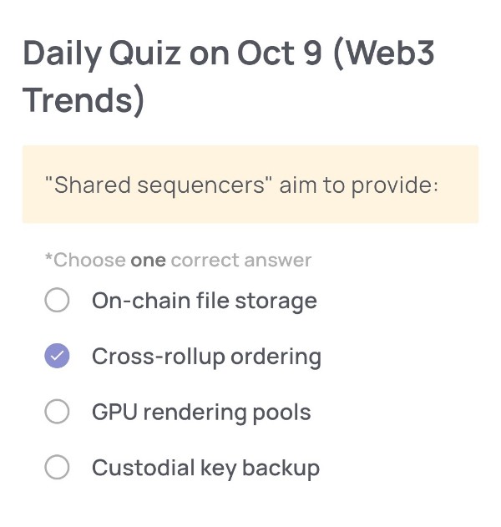
Task: Click the "correct answer" instruction words
Action: pyautogui.click(x=240, y=261)
